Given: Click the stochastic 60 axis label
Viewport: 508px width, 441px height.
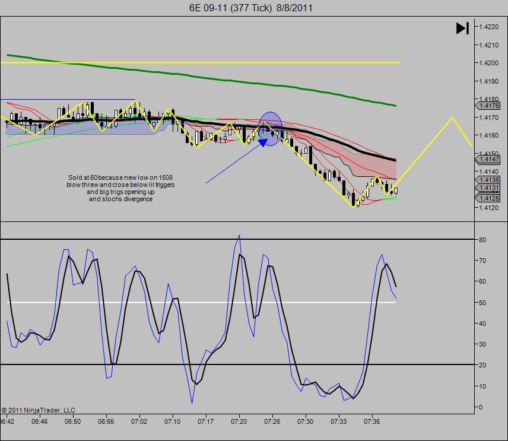Looking at the screenshot, I should [482, 281].
